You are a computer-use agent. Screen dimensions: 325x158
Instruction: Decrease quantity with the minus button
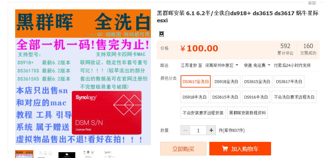click(x=185, y=130)
